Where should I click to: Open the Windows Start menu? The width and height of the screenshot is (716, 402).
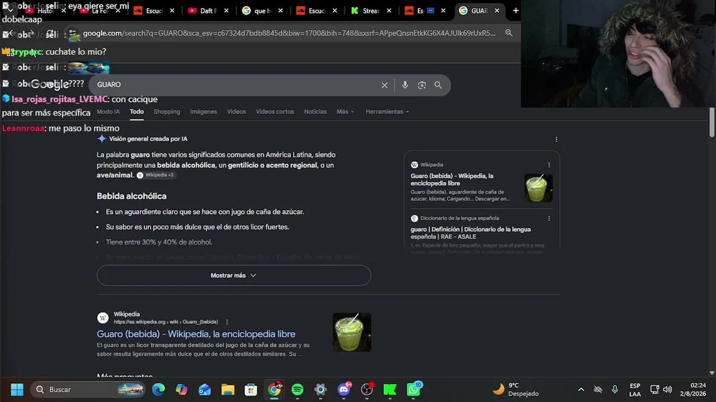click(x=17, y=389)
